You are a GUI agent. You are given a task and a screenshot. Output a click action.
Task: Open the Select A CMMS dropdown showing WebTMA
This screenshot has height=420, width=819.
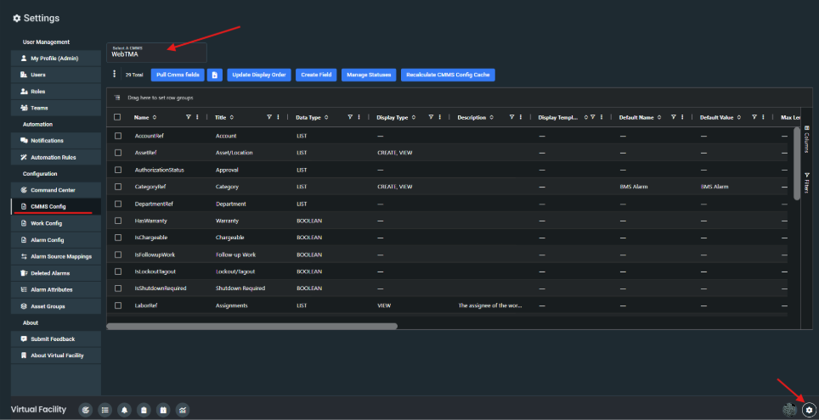[x=156, y=52]
